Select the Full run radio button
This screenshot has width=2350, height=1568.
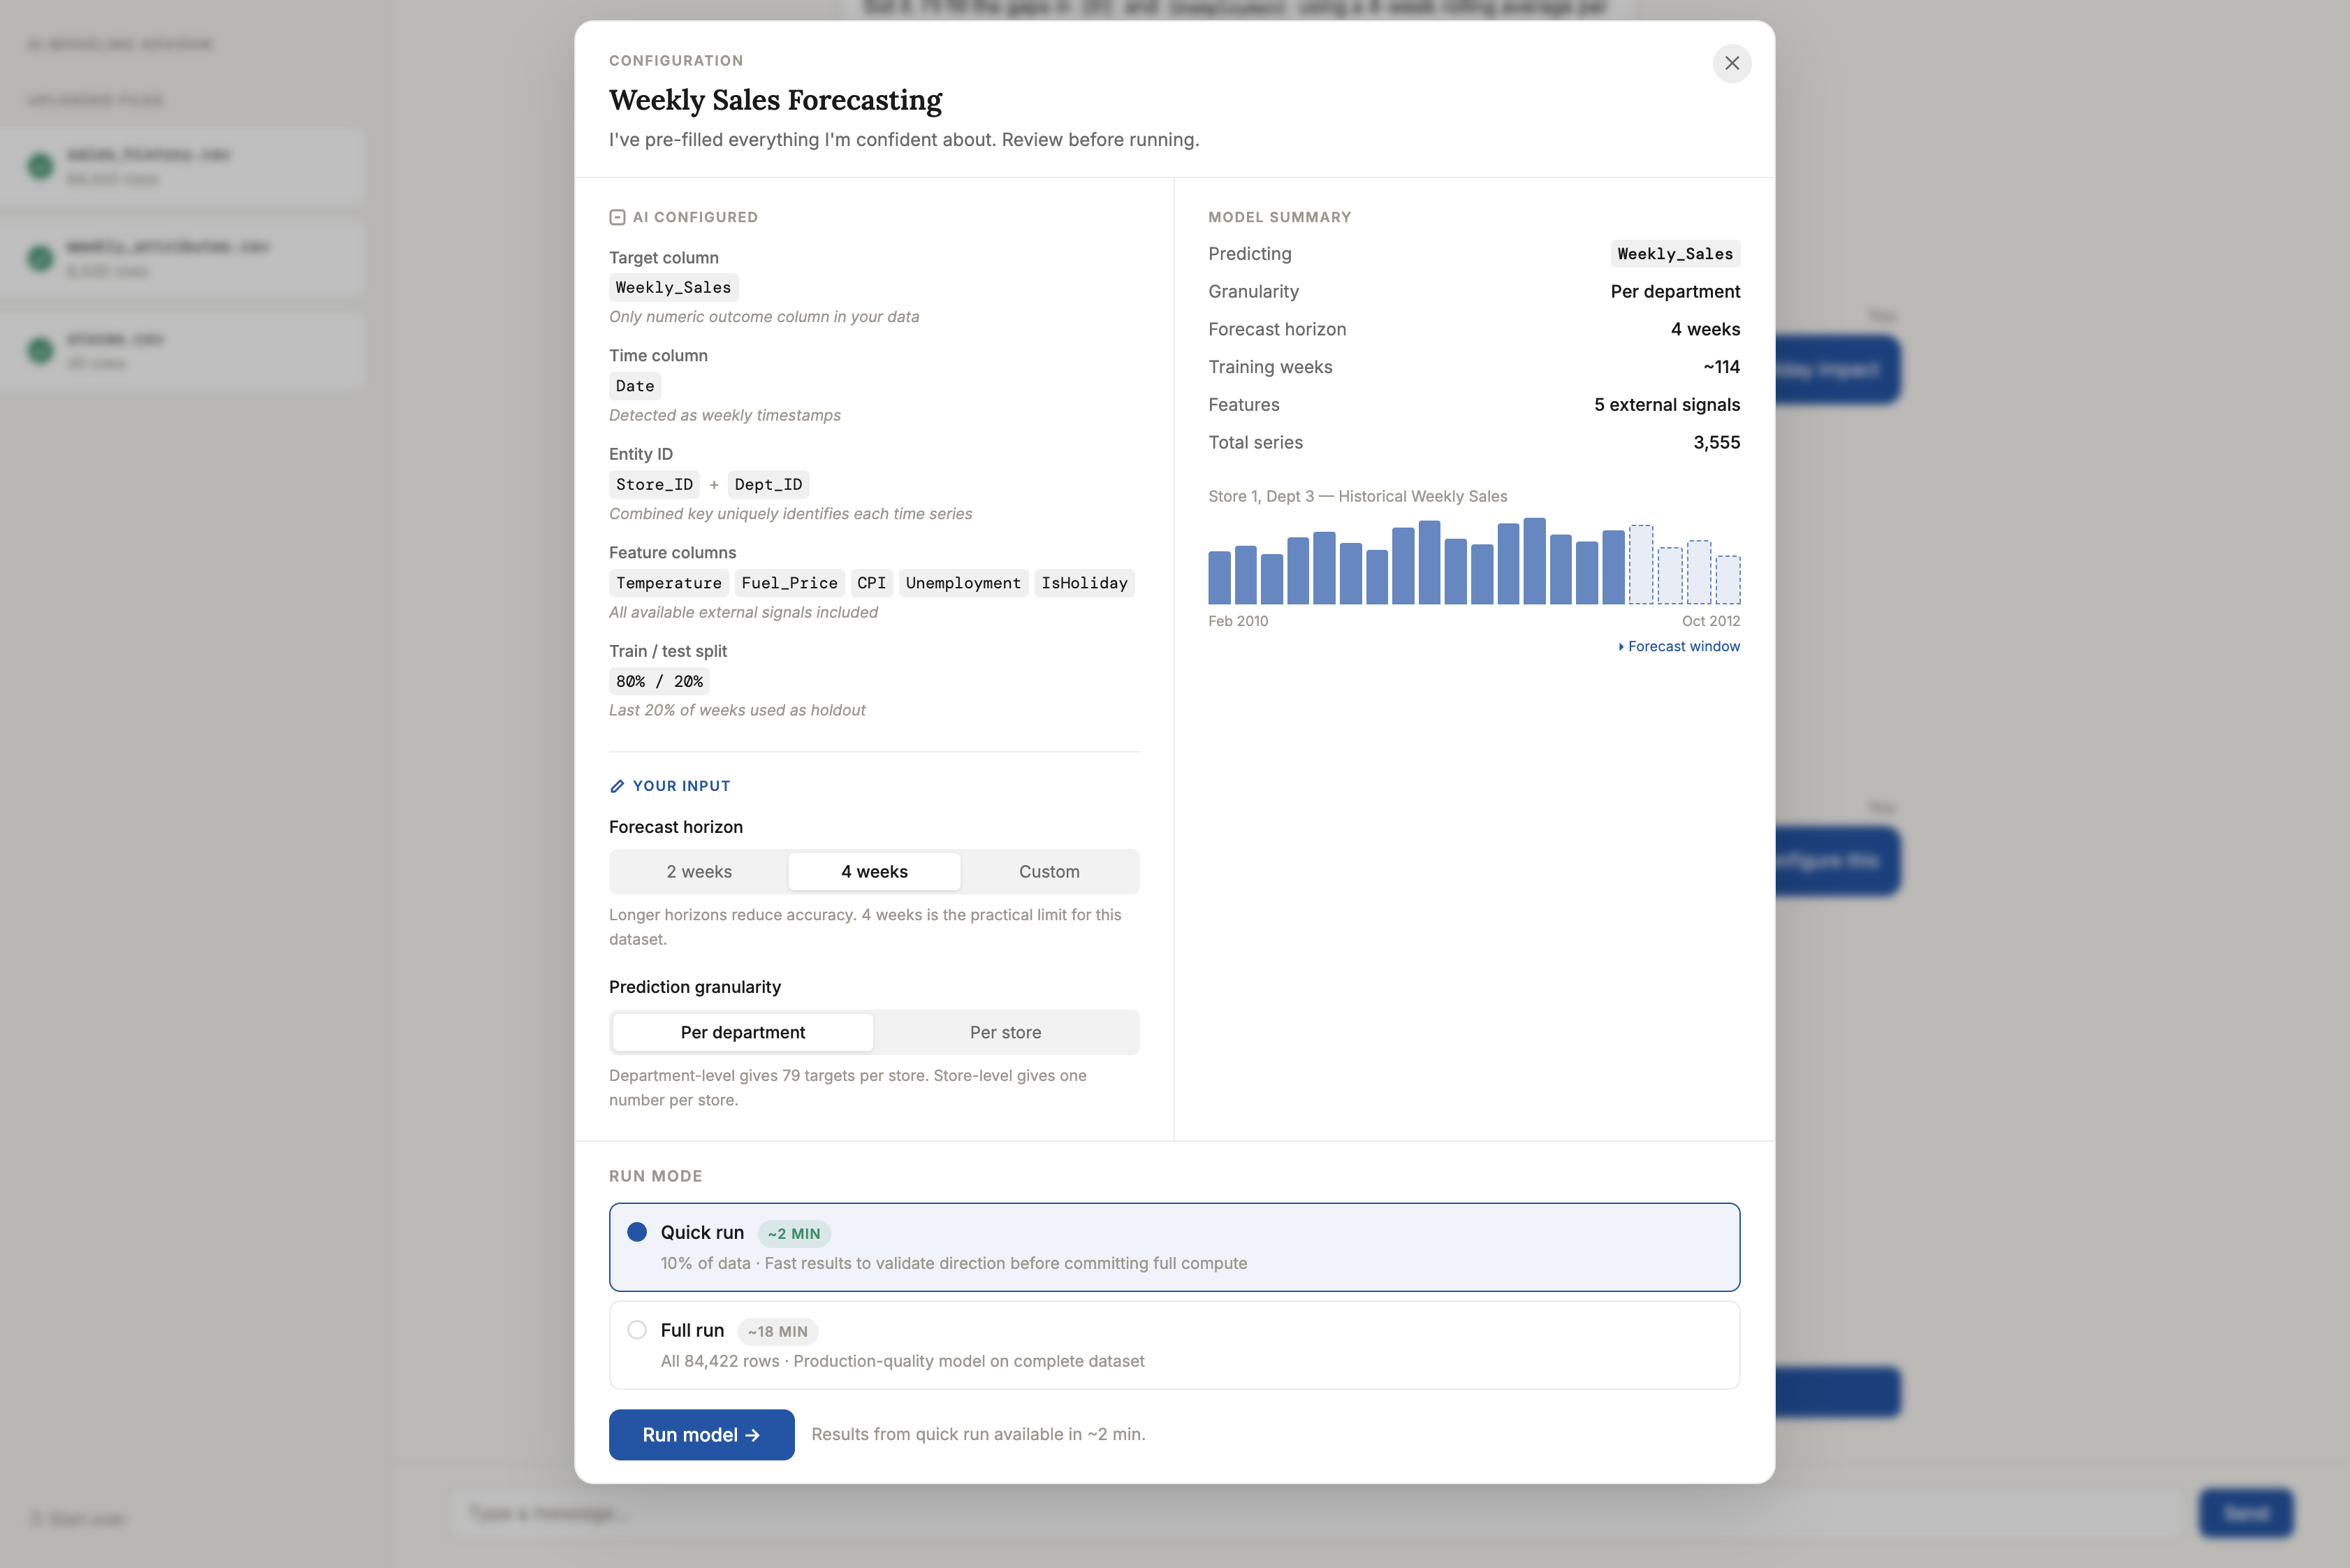(636, 1330)
